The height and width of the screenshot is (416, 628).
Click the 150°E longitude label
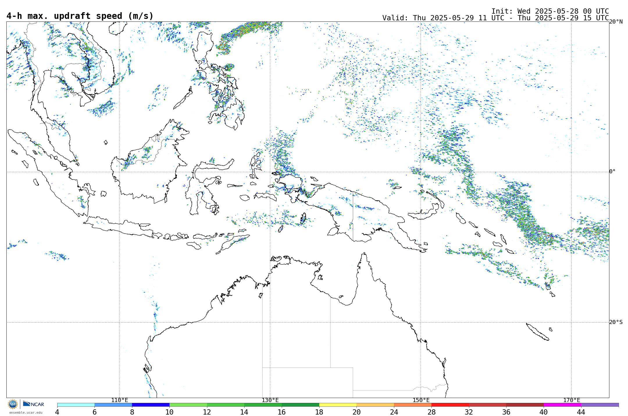point(421,400)
